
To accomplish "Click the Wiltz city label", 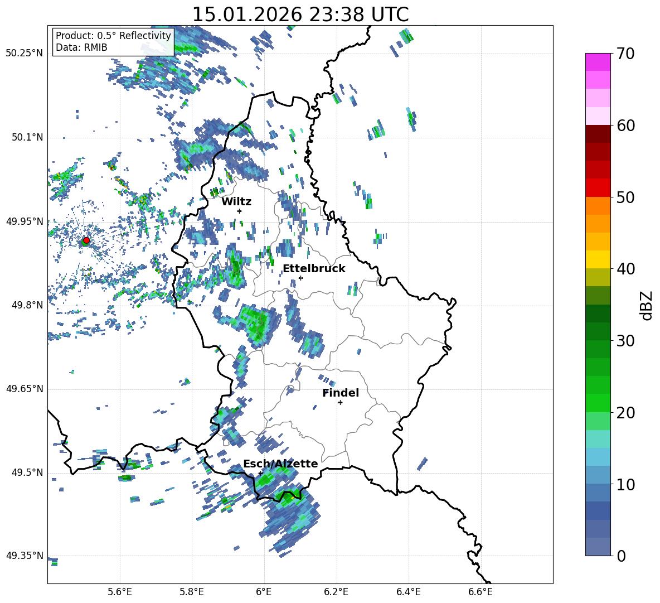I will point(236,202).
